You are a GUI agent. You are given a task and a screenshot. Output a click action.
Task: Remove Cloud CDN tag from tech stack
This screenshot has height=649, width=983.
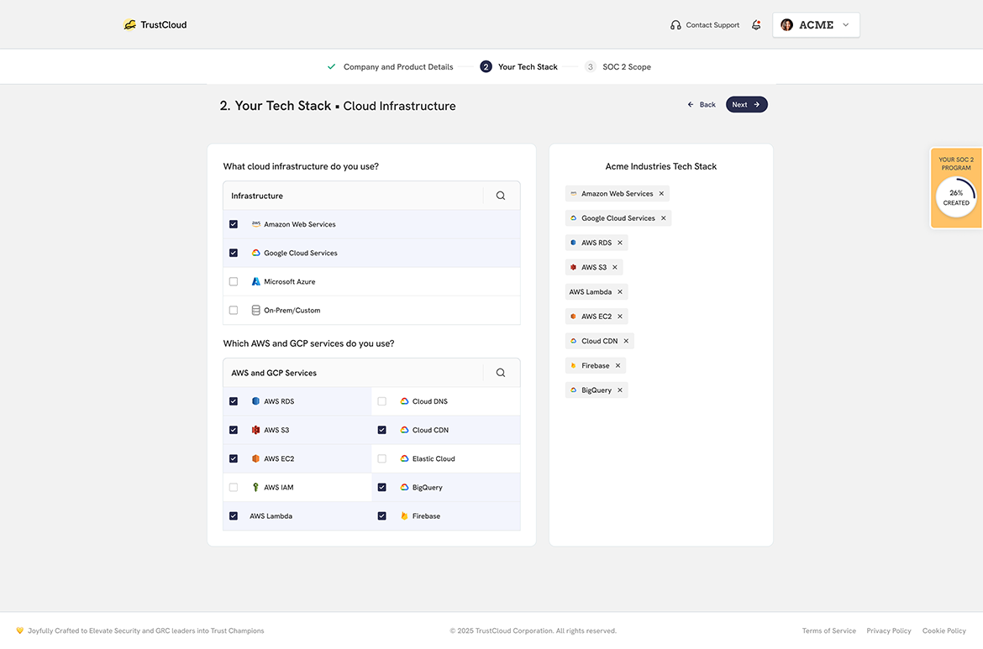pyautogui.click(x=626, y=341)
